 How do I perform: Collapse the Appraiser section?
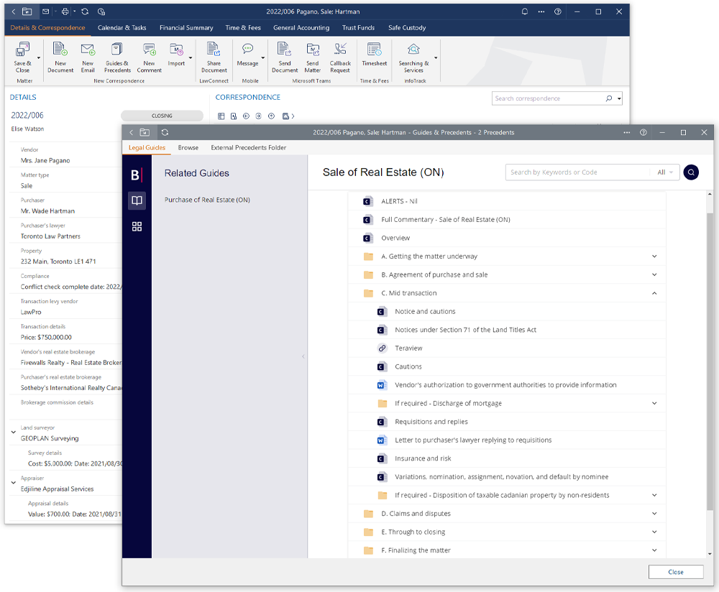coord(13,483)
